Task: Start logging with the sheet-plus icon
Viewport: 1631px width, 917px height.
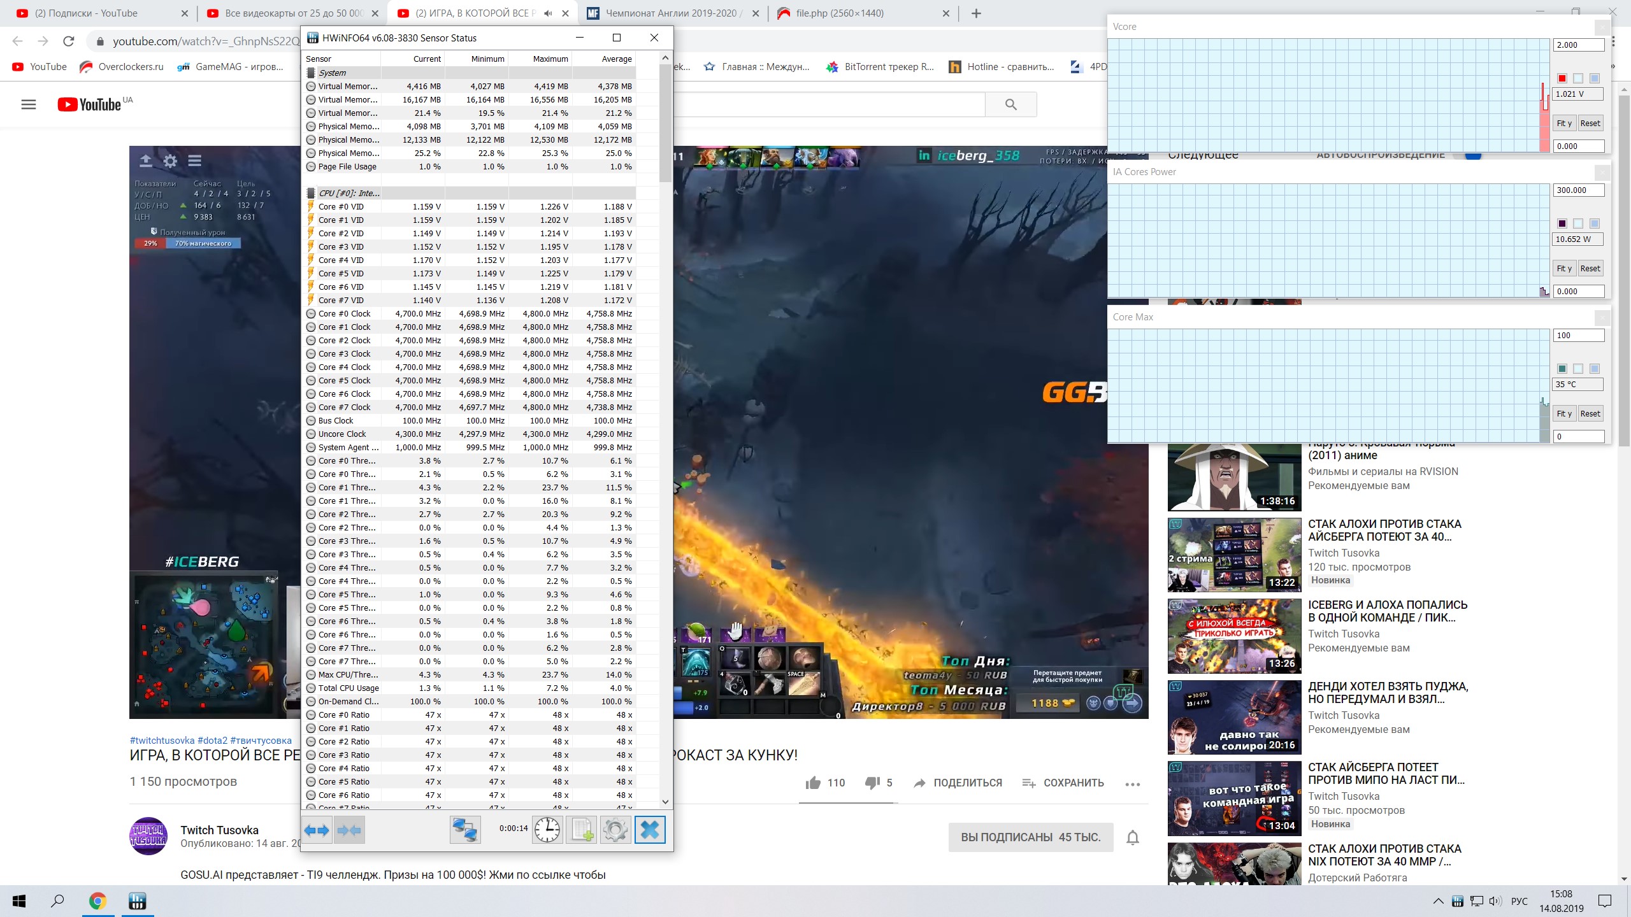Action: coord(581,830)
